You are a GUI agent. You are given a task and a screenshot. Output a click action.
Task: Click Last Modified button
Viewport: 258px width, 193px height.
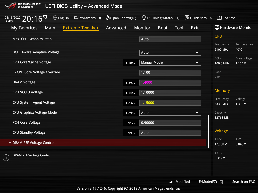179,182
